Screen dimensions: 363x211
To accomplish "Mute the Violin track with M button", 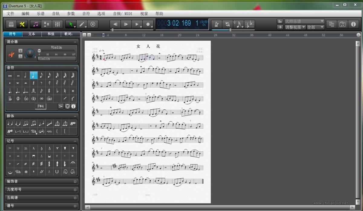I will 20,51.
